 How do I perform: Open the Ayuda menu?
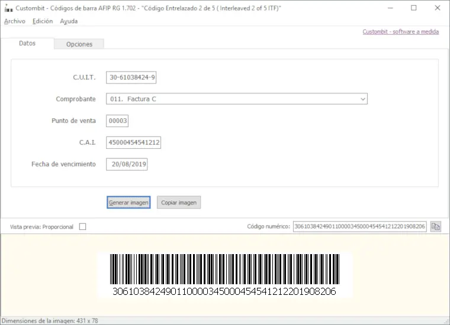point(69,21)
